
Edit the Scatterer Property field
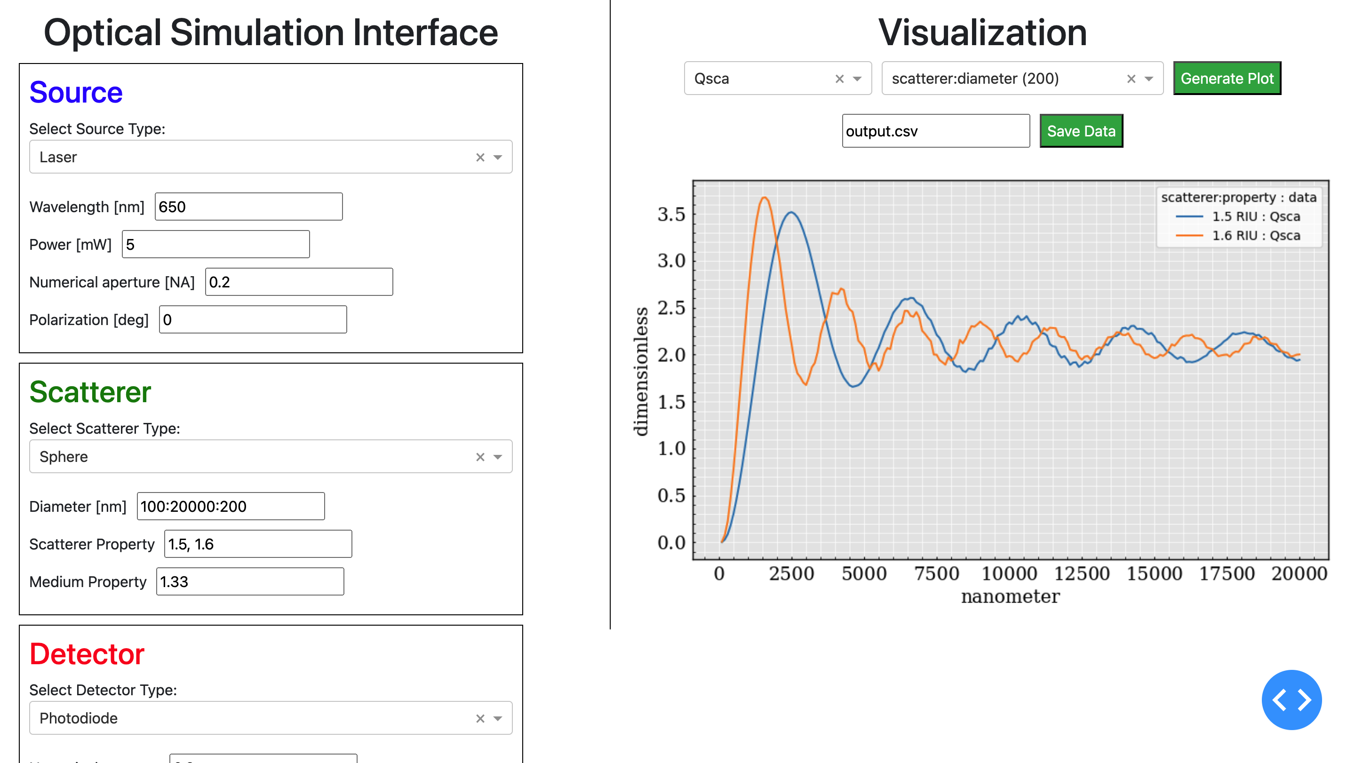258,544
